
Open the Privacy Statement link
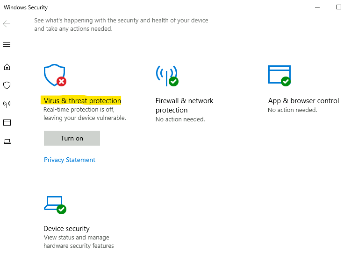70,160
